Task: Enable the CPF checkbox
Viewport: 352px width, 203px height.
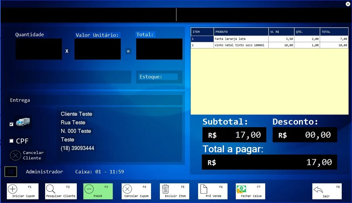Action: (11, 141)
